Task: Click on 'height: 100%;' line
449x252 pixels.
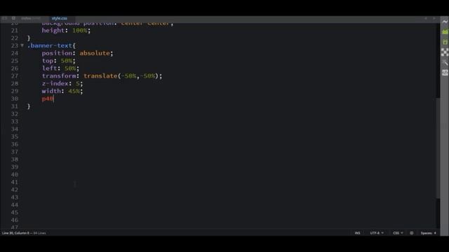Action: [66, 30]
